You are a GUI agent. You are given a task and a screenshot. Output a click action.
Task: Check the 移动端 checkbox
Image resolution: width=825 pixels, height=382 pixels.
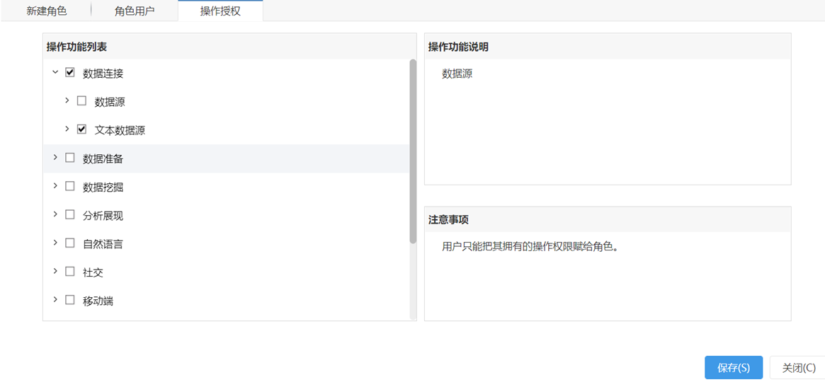click(69, 300)
